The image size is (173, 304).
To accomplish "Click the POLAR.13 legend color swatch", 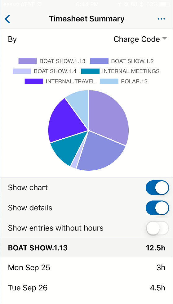I will click(109, 81).
